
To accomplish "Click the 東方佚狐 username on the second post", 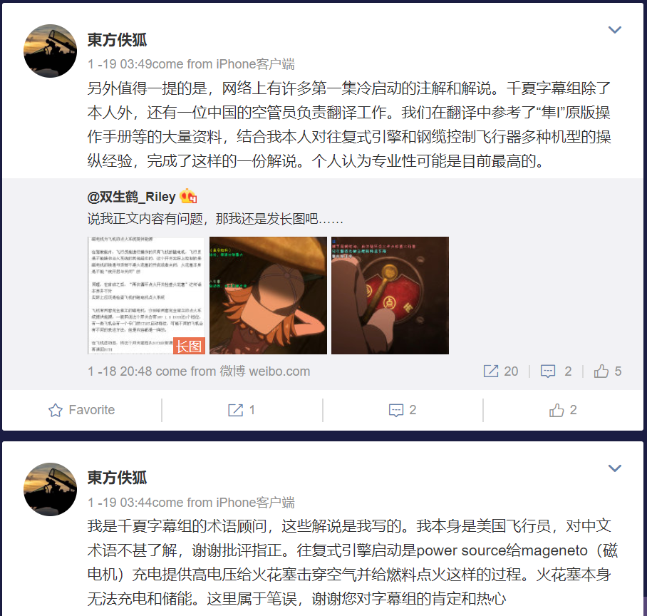I will click(117, 478).
